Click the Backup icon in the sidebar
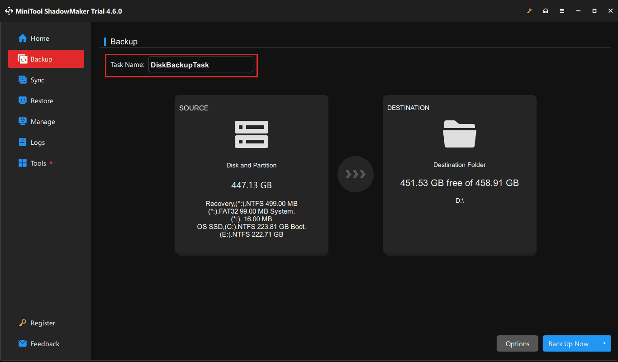The image size is (618, 362). [x=23, y=59]
